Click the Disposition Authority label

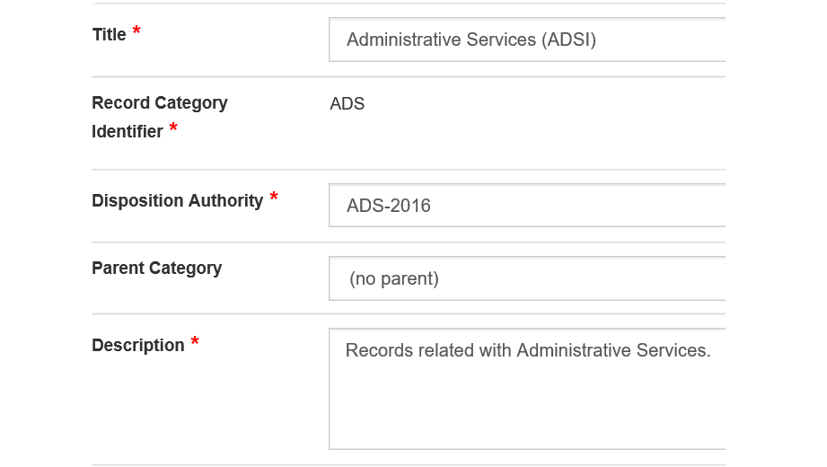click(177, 201)
